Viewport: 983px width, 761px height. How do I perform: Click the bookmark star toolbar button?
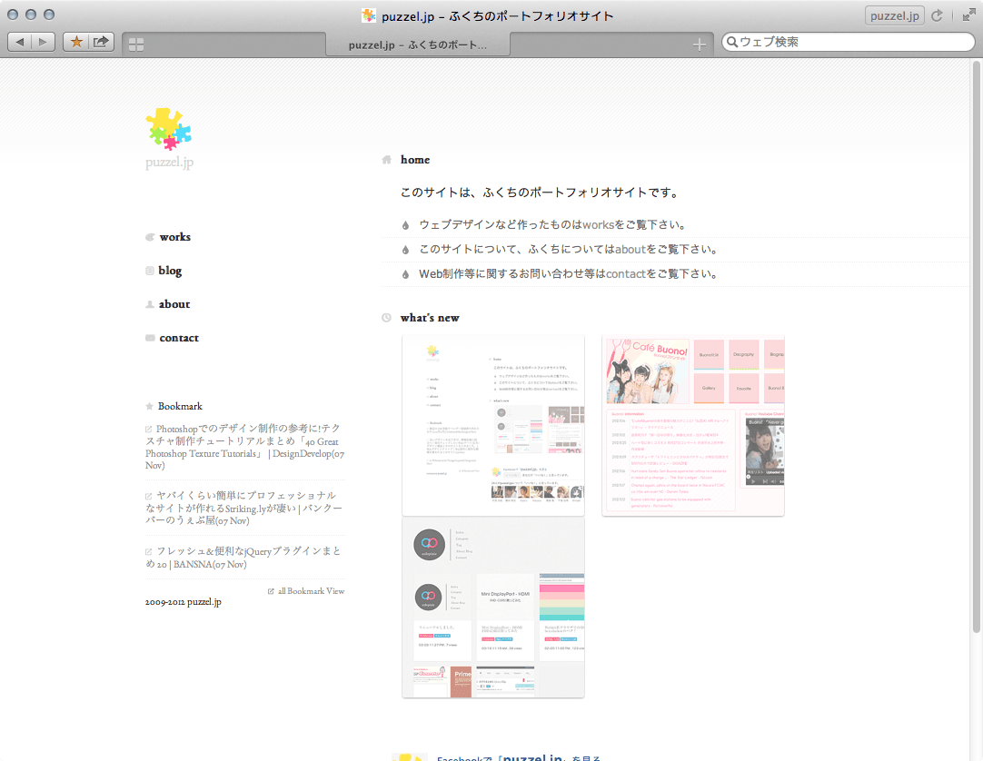click(76, 41)
